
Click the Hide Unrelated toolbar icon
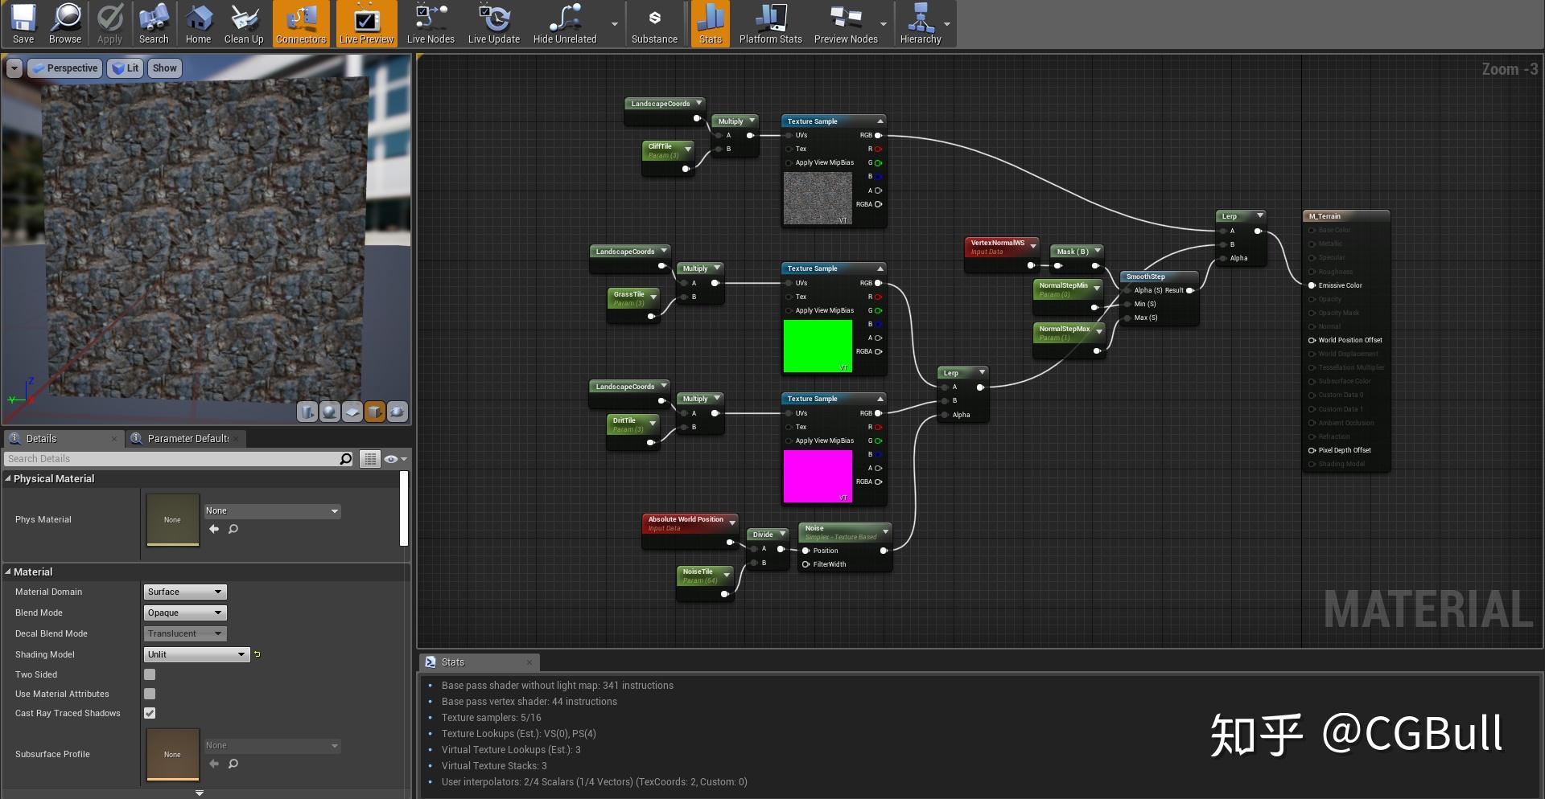coord(565,24)
